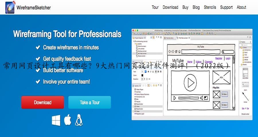The height and width of the screenshot is (137, 258).
Task: Click the Register link in mockup
Action: (219, 58)
